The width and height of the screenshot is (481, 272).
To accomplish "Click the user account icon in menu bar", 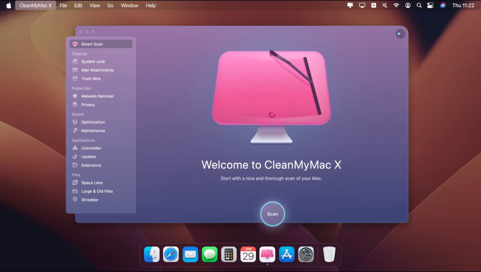I will pyautogui.click(x=408, y=5).
